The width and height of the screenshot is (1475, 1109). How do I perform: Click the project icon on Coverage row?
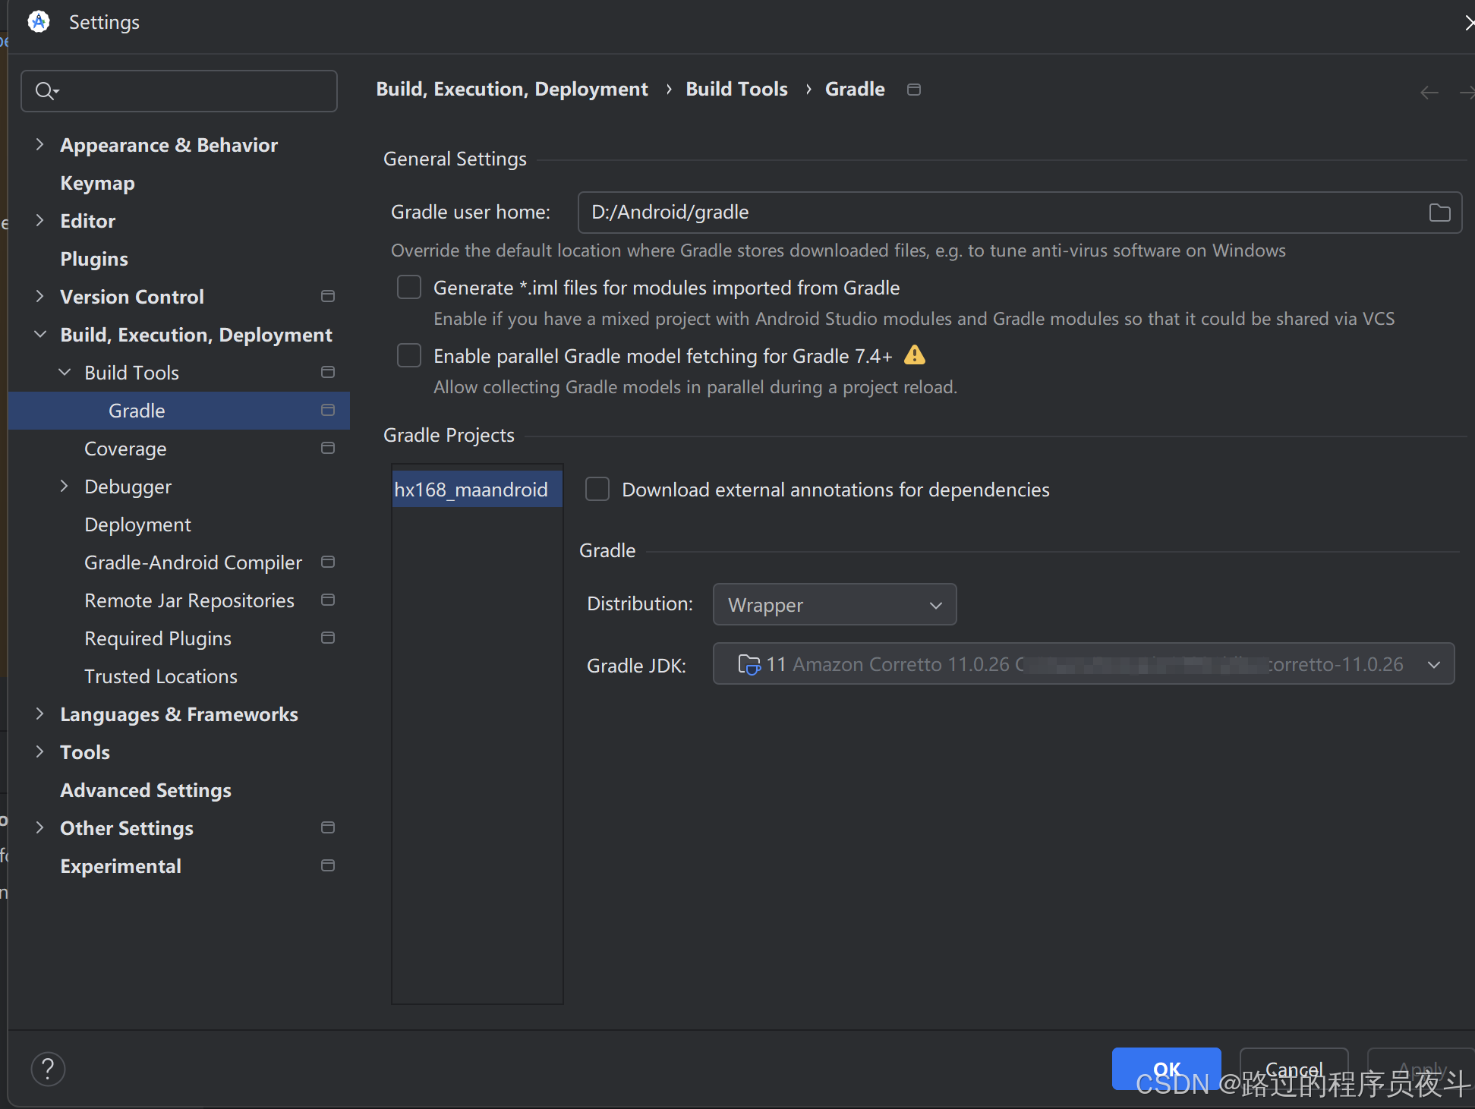(328, 448)
